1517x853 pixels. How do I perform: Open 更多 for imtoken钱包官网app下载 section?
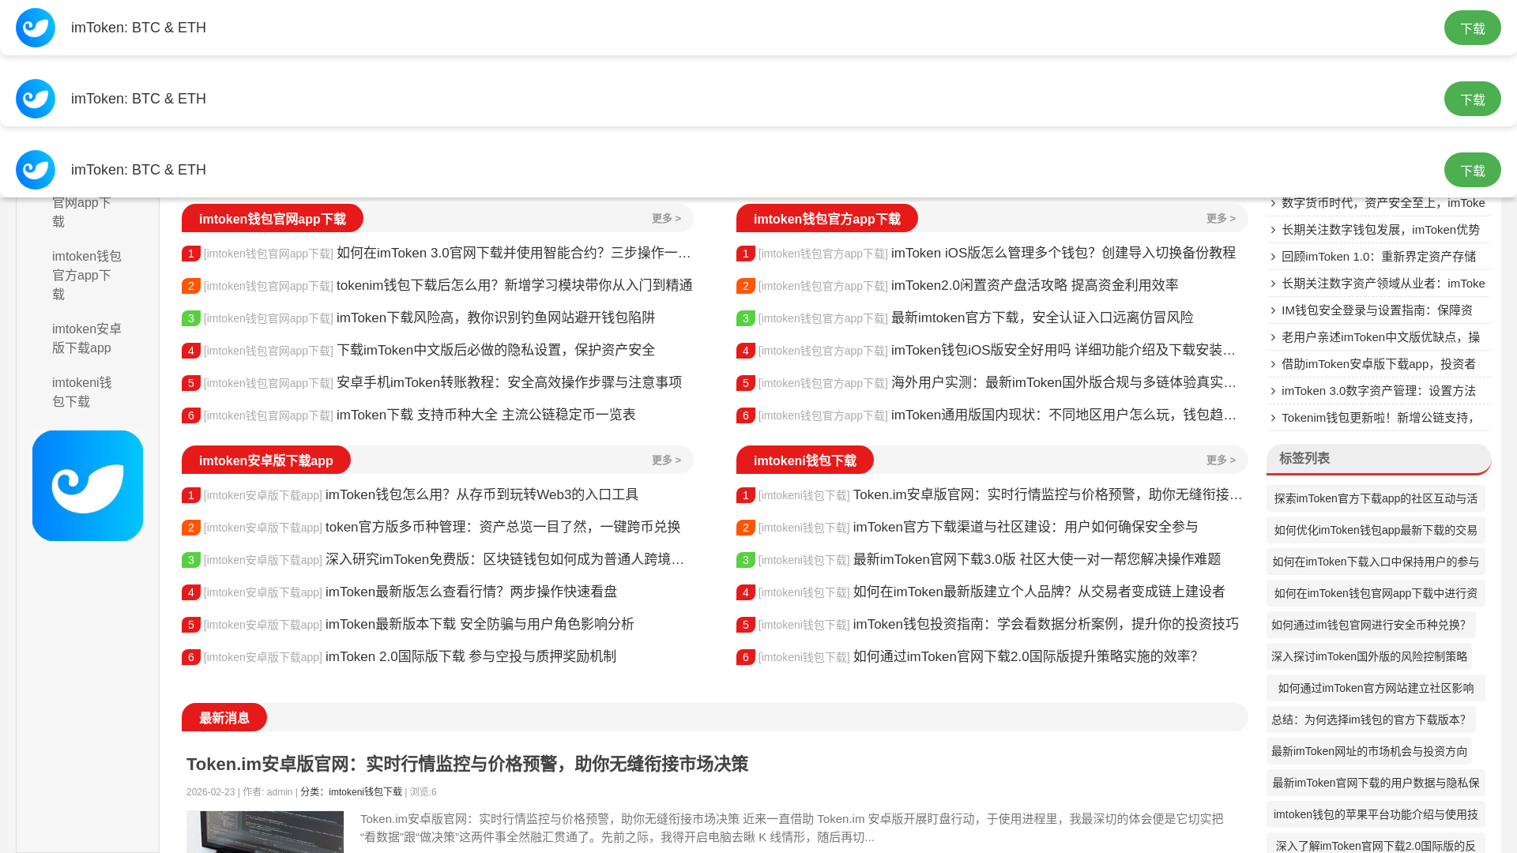[x=666, y=218]
